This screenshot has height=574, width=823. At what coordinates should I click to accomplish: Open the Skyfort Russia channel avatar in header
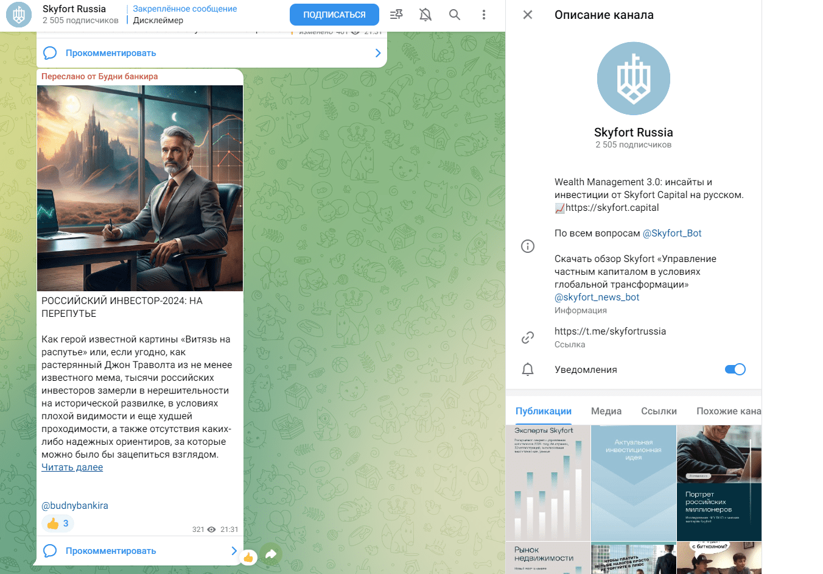click(x=19, y=15)
